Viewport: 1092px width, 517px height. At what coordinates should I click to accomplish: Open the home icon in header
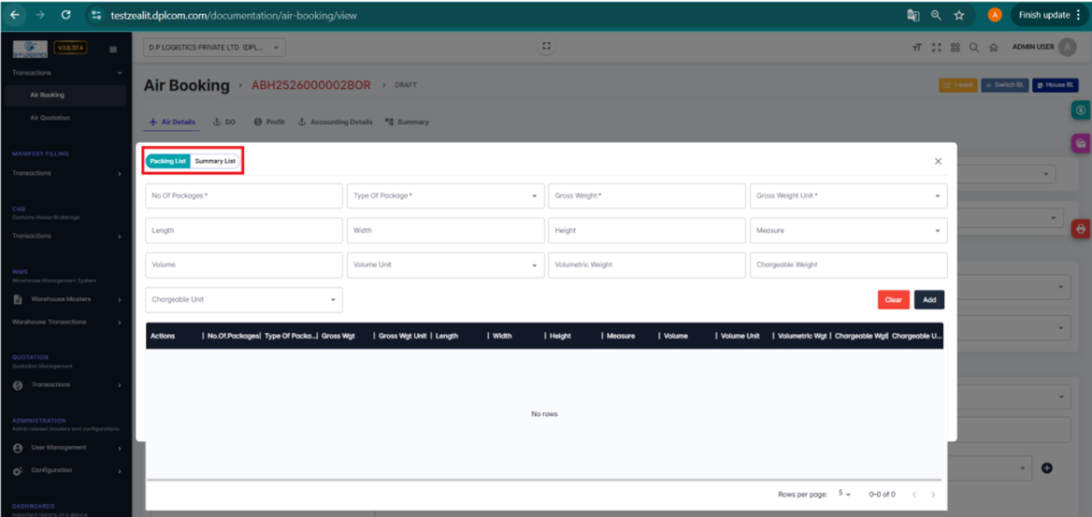(993, 48)
